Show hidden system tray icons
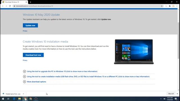Viewport: 180px width, 101px height. point(161,99)
